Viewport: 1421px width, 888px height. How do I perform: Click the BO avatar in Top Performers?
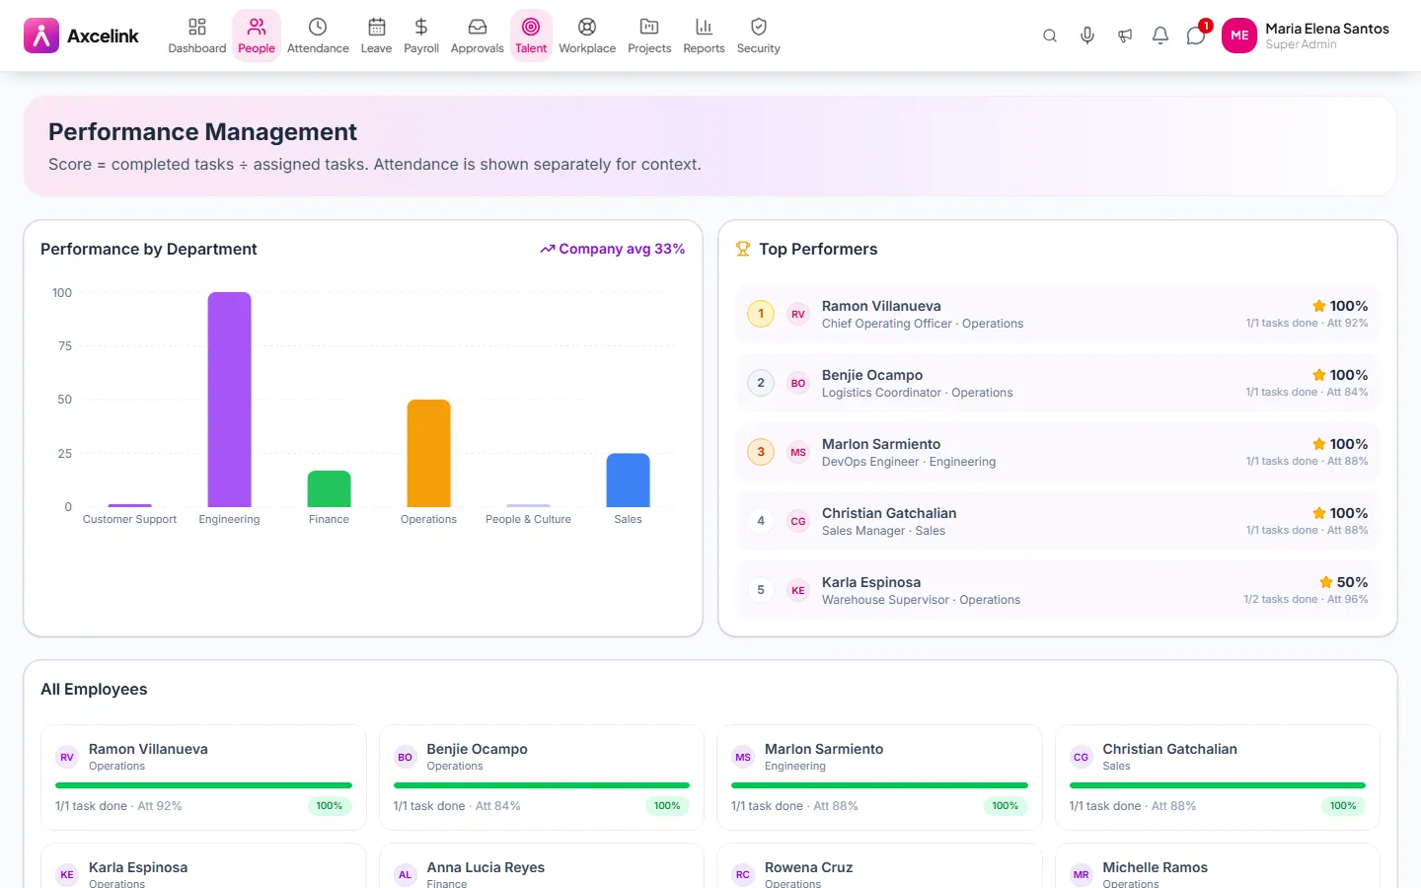coord(798,383)
